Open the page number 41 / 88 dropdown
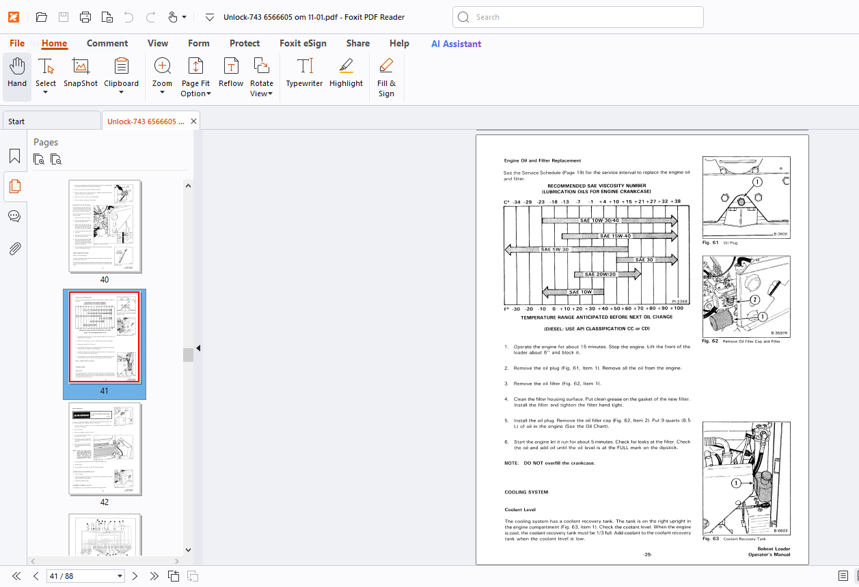Viewport: 859px width, 587px height. 120,576
